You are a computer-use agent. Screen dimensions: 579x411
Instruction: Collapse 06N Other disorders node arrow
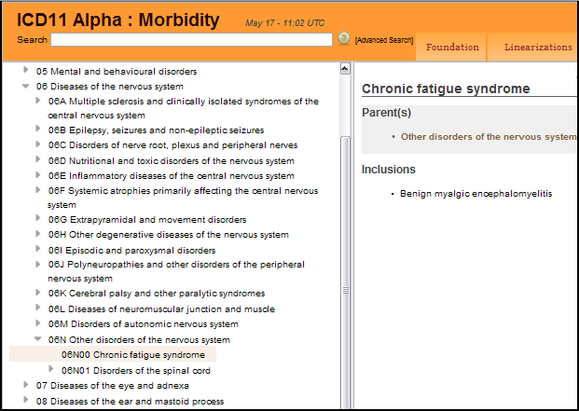click(38, 338)
